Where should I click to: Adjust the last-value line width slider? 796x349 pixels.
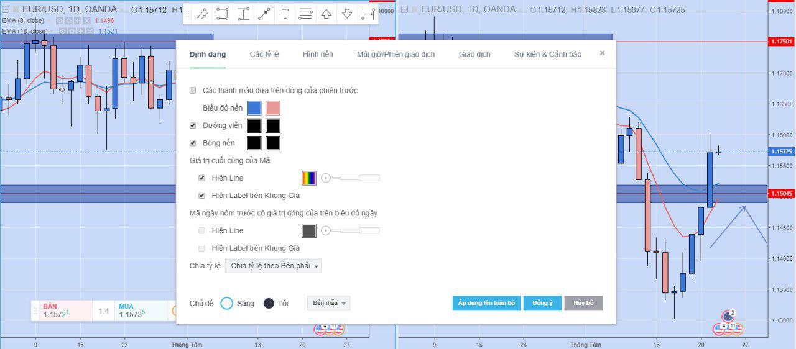(350, 178)
